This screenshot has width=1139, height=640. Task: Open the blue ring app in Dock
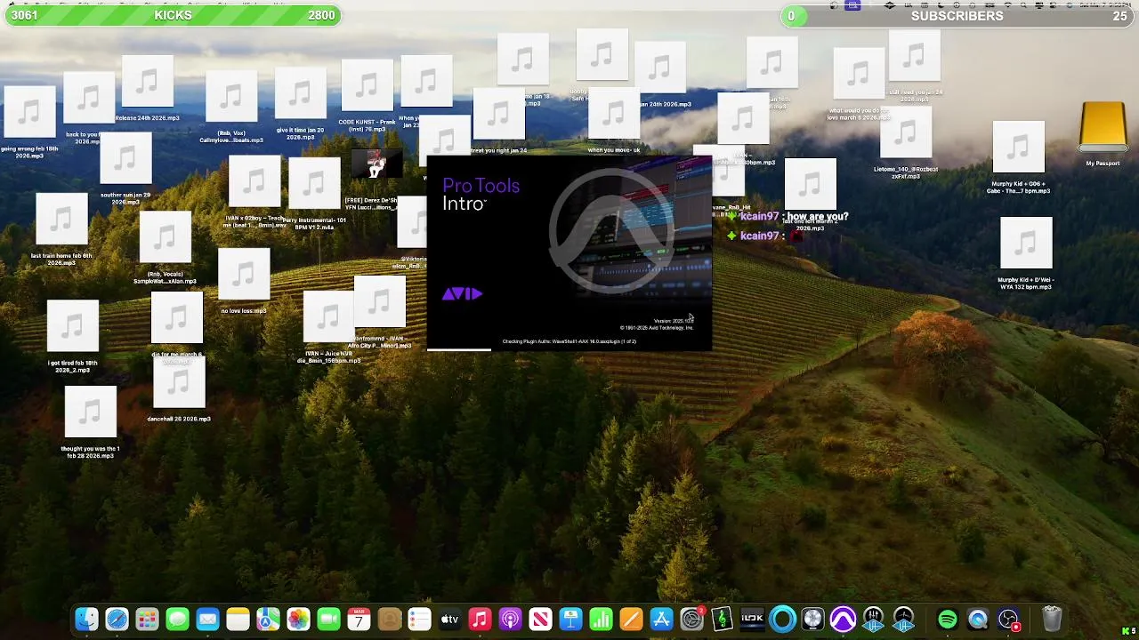pos(782,619)
